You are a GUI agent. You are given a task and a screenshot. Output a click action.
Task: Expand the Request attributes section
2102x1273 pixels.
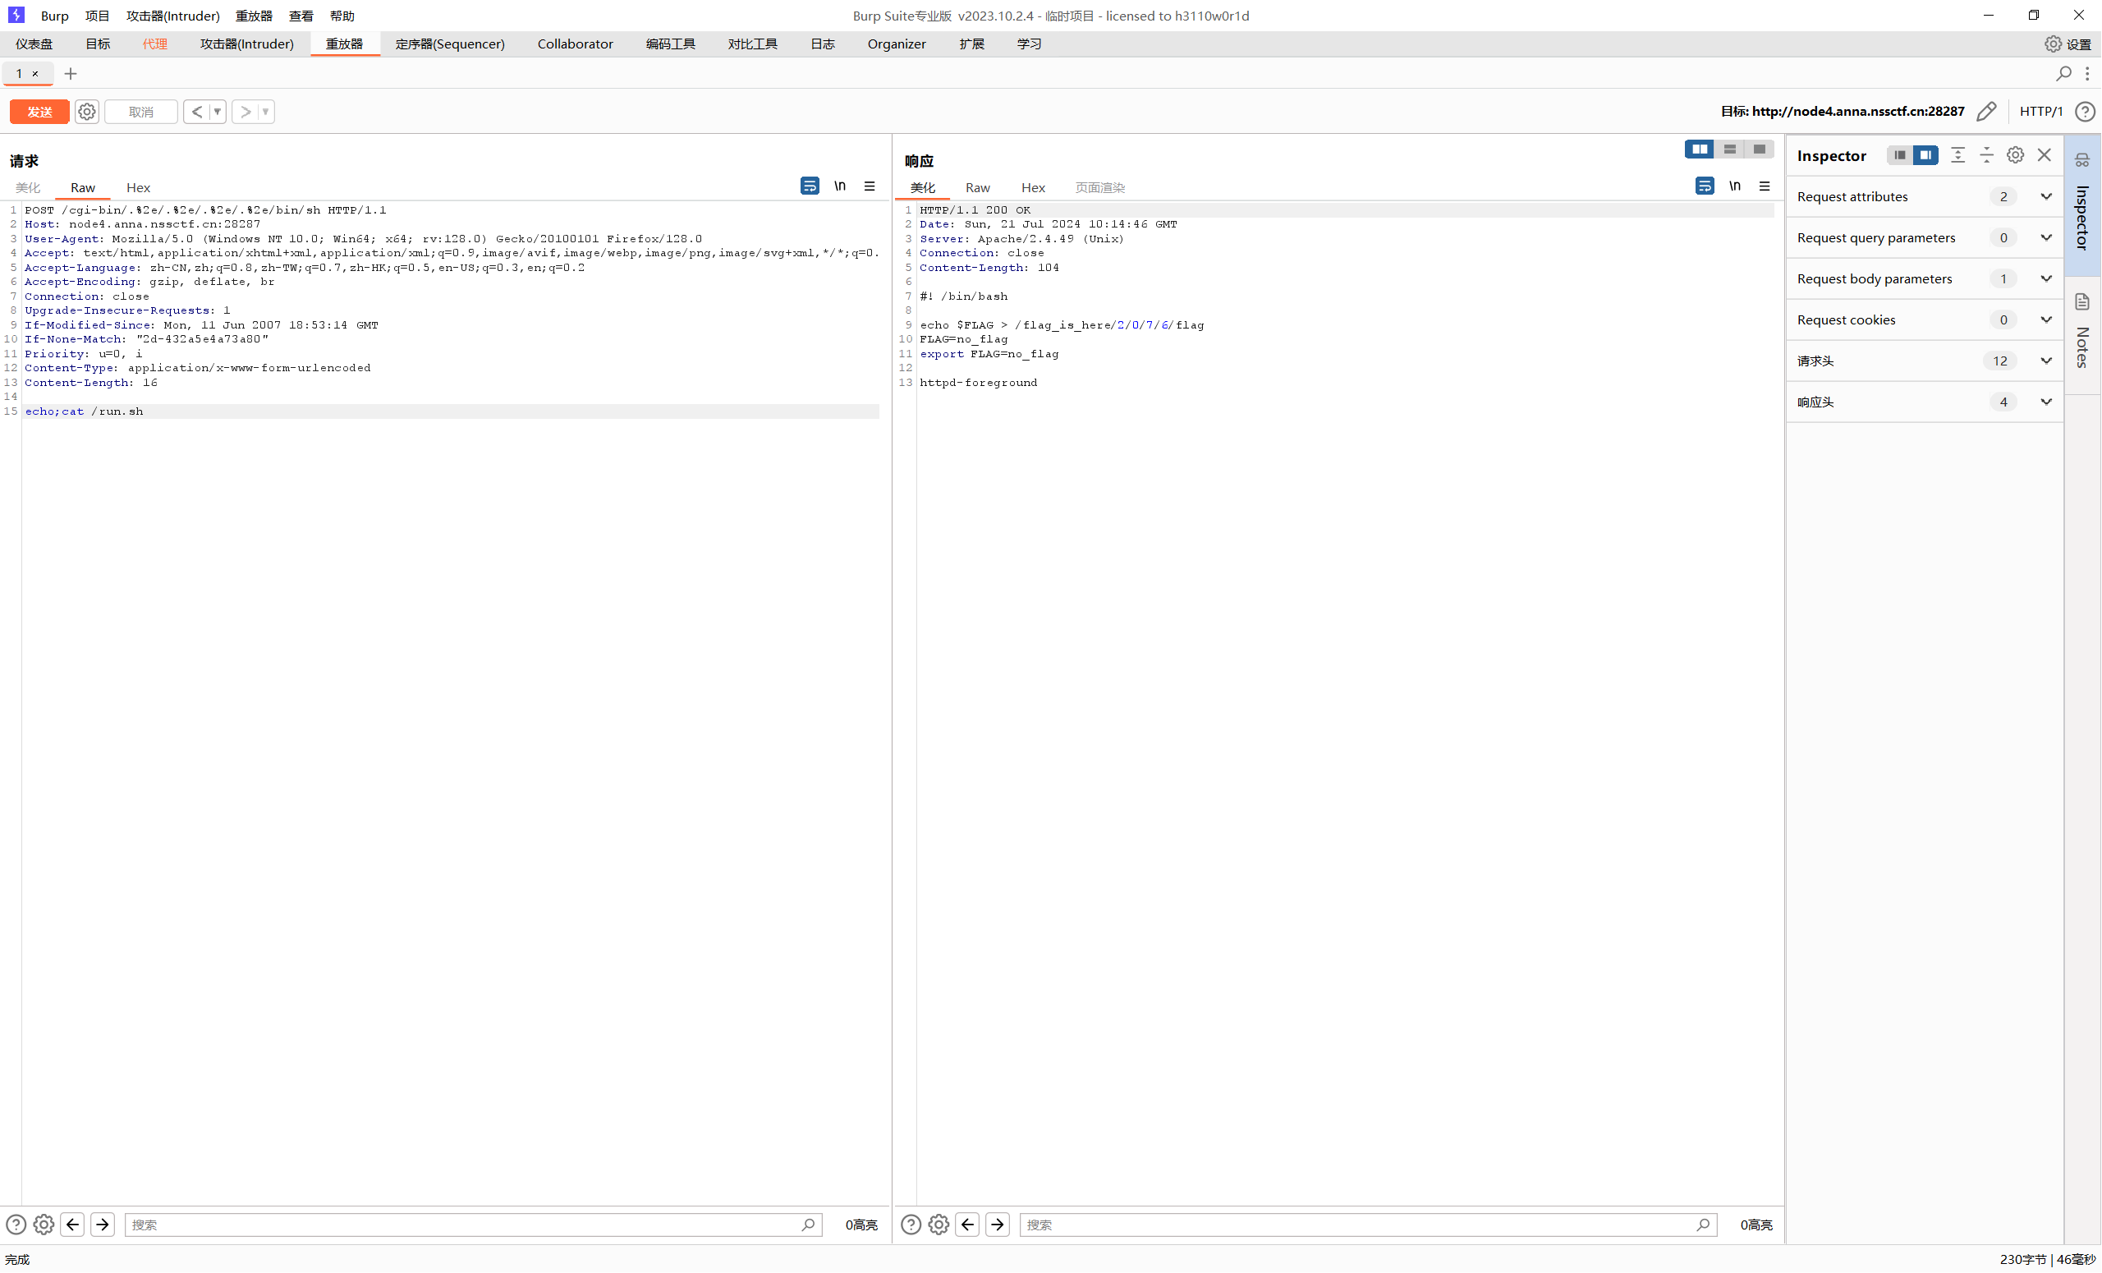pos(2045,196)
